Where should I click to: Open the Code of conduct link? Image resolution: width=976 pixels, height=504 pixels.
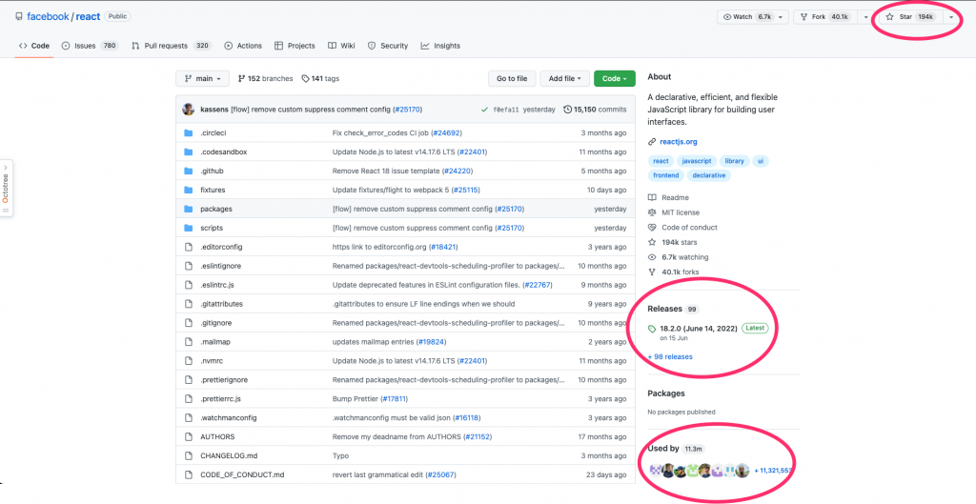pyautogui.click(x=689, y=227)
